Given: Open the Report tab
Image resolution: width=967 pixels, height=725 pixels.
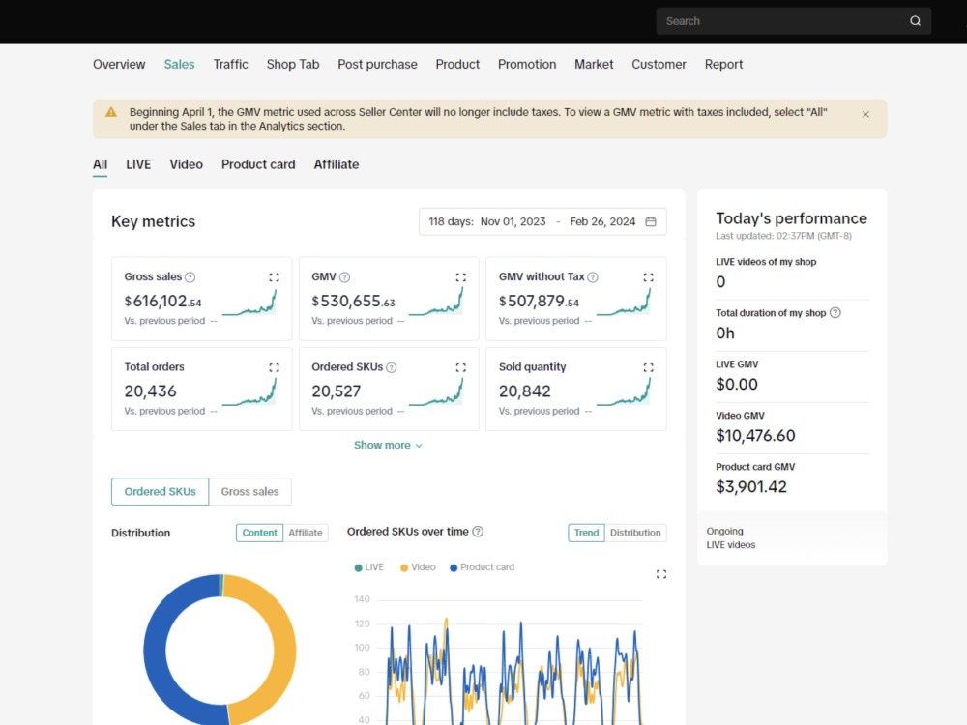Looking at the screenshot, I should pos(723,64).
